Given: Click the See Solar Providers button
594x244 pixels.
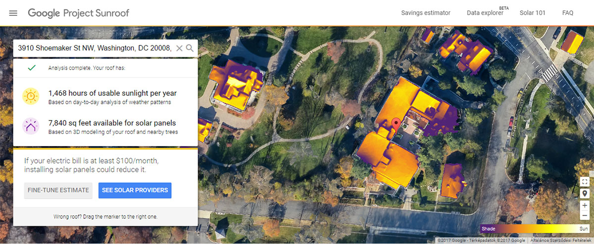Looking at the screenshot, I should pyautogui.click(x=135, y=190).
